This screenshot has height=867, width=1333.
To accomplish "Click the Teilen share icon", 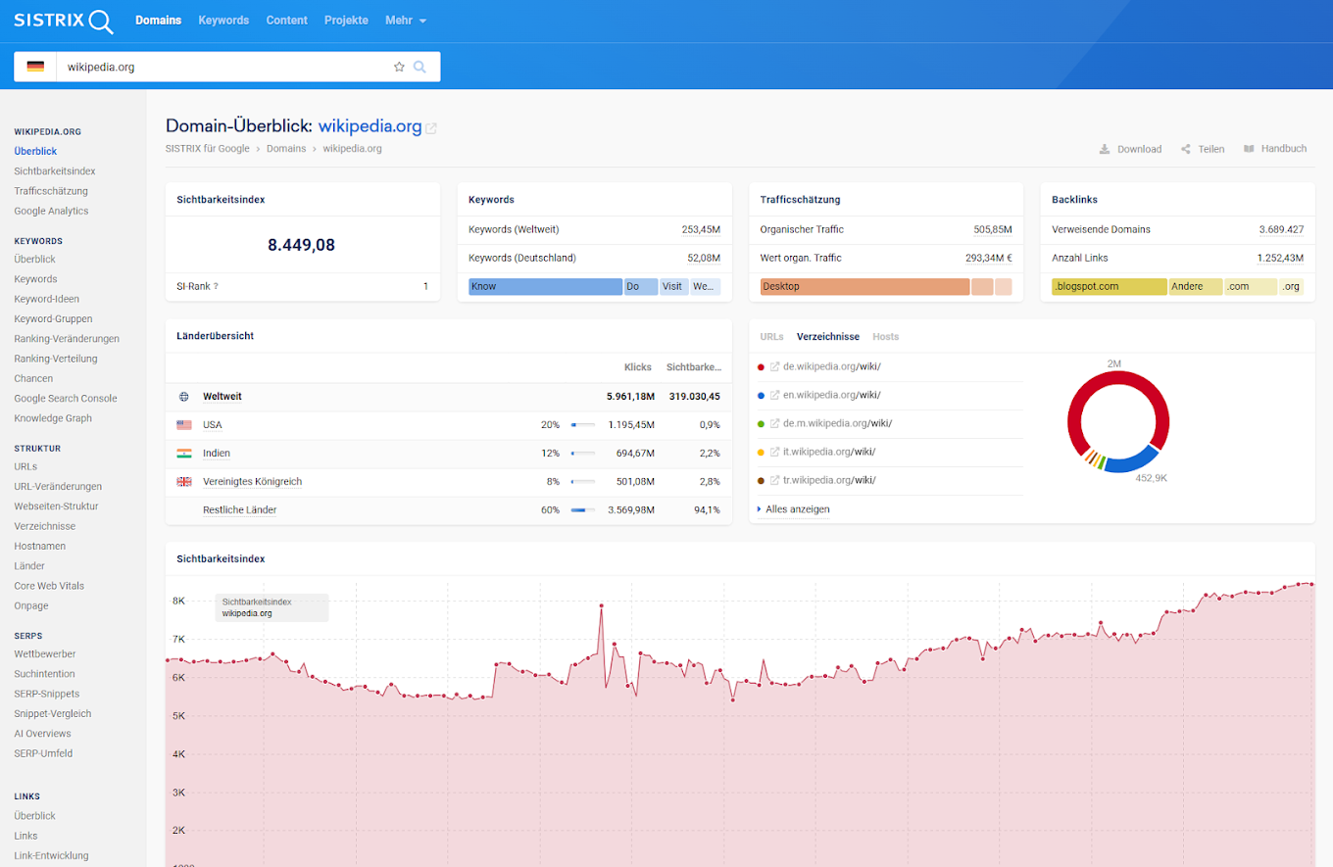I will tap(1186, 149).
